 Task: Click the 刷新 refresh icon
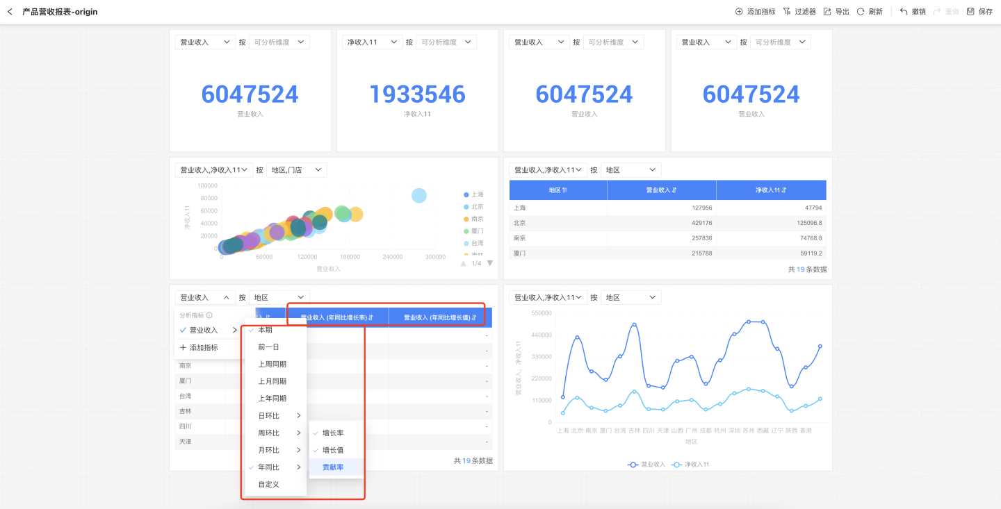coord(861,12)
